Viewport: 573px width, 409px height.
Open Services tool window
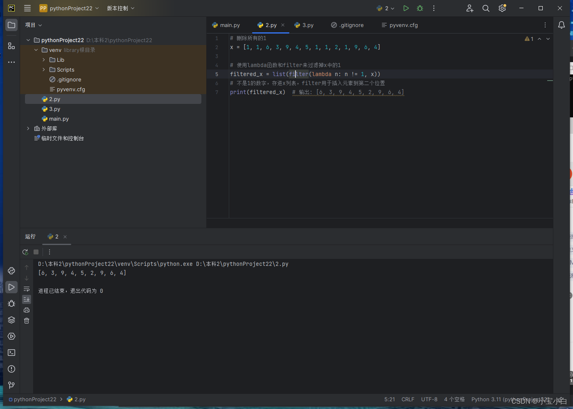point(11,336)
